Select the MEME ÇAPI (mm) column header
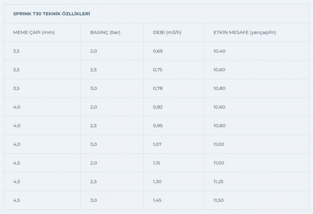Image resolution: width=313 pixels, height=214 pixels. pyautogui.click(x=34, y=32)
